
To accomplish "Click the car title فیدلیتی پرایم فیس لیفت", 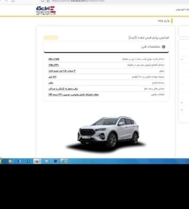I will tap(149, 38).
